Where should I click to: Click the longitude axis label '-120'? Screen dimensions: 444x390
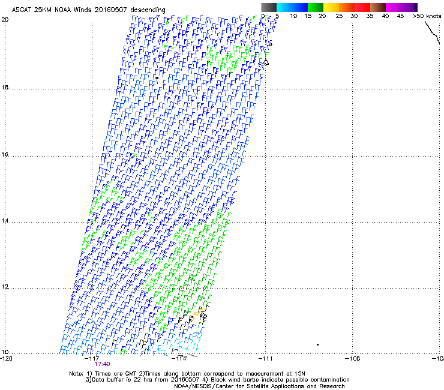[x=6, y=359]
